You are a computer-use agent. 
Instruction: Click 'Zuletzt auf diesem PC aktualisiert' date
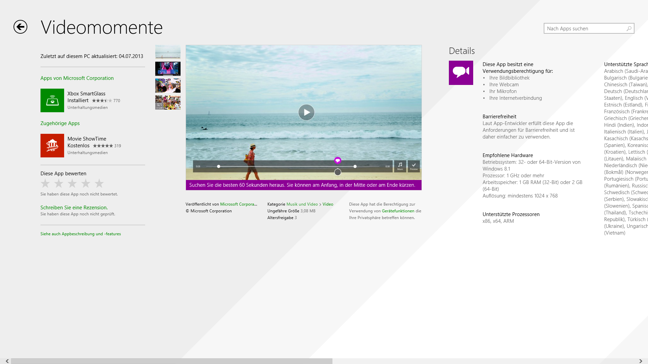click(x=92, y=56)
